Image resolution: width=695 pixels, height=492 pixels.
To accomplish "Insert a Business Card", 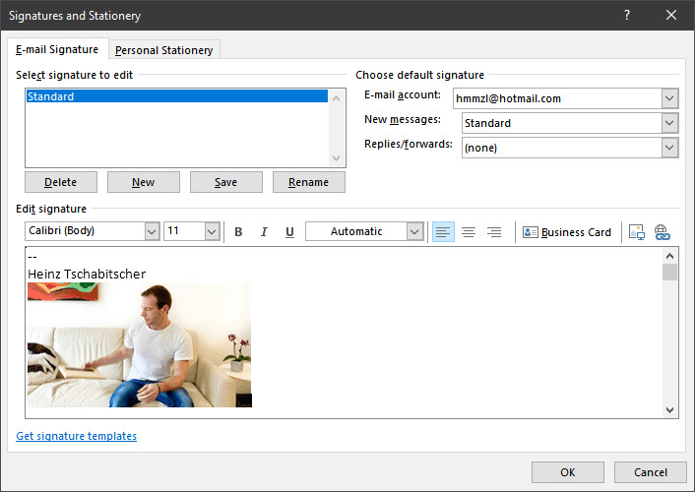I will tap(566, 232).
